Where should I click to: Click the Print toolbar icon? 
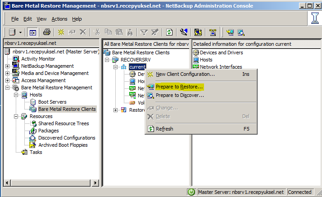coord(47,32)
